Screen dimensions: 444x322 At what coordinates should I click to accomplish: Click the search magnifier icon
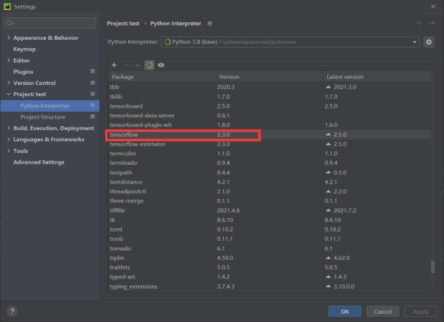(10, 23)
